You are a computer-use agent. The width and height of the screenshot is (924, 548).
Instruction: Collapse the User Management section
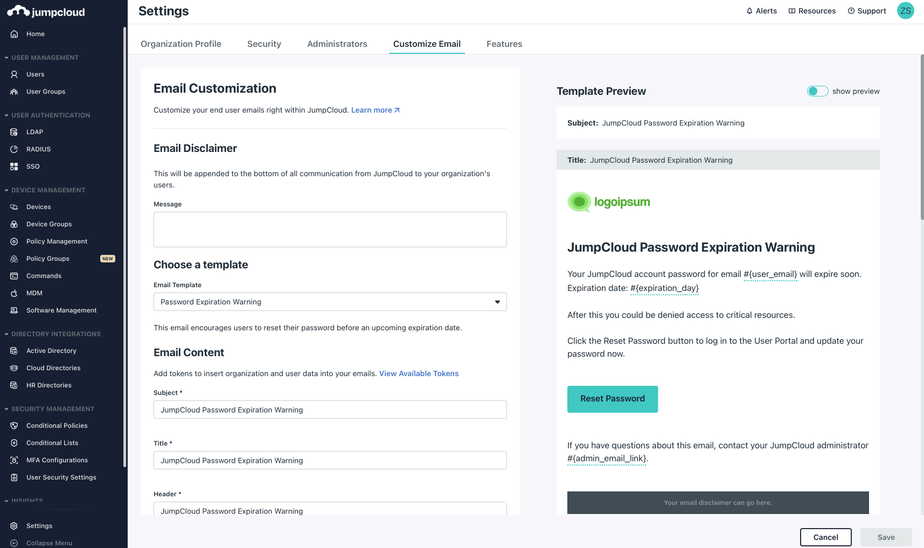tap(6, 58)
